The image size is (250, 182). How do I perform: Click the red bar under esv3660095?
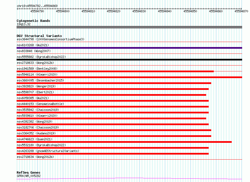pos(114,83)
